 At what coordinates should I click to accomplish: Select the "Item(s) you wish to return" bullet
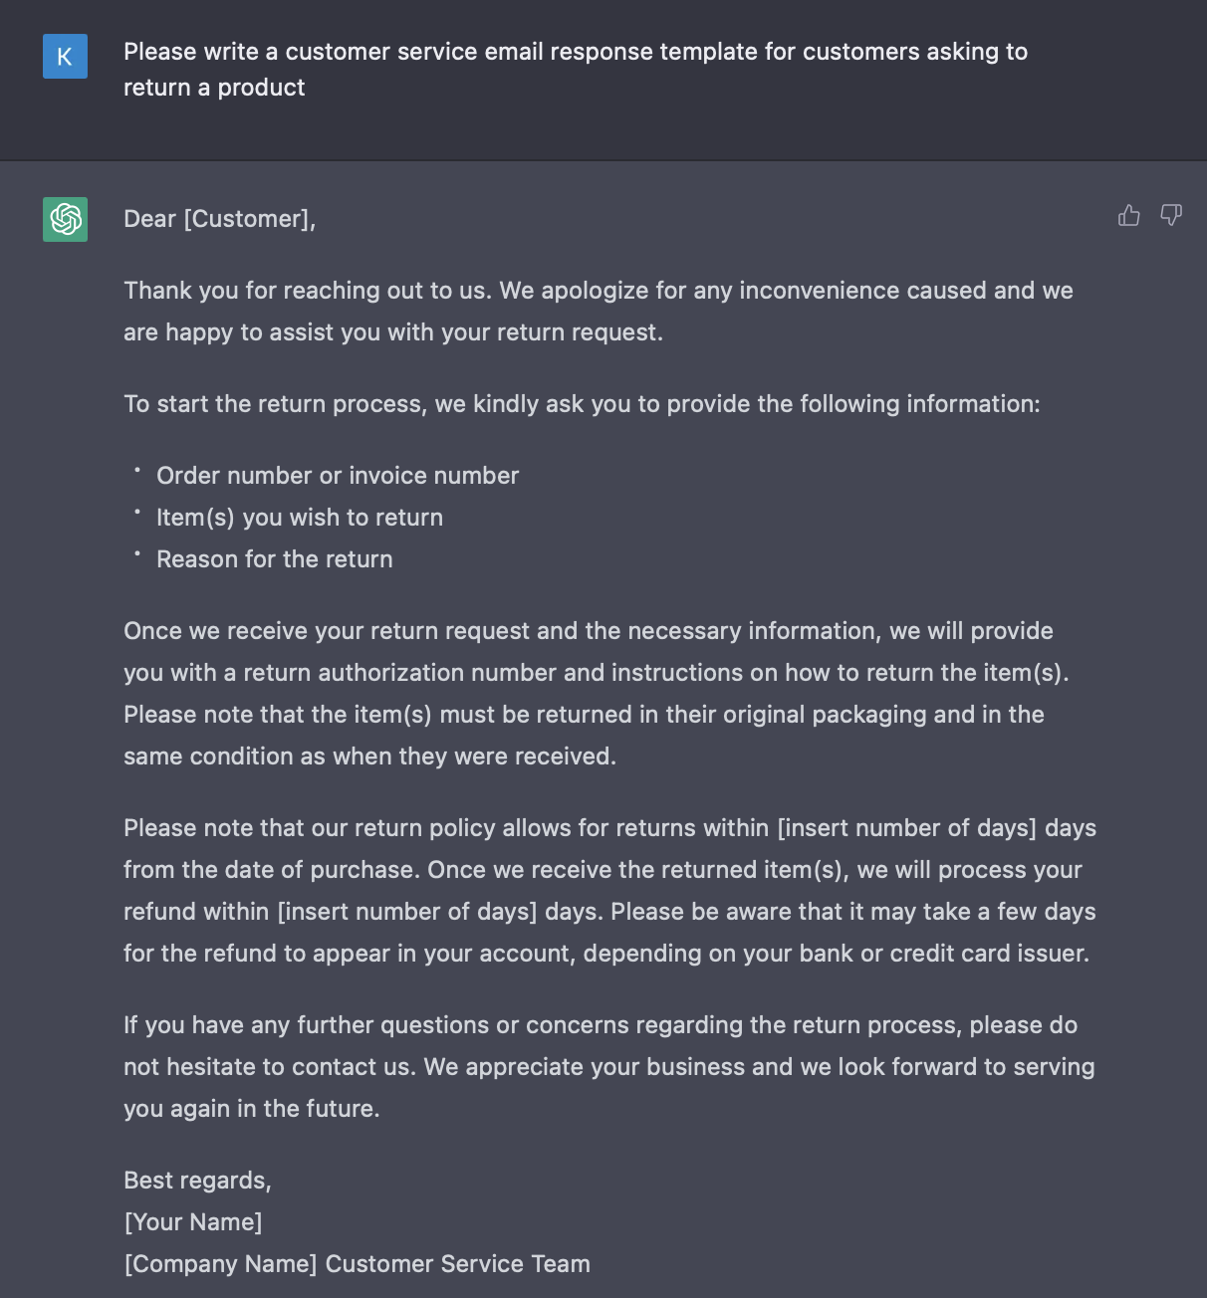point(300,518)
